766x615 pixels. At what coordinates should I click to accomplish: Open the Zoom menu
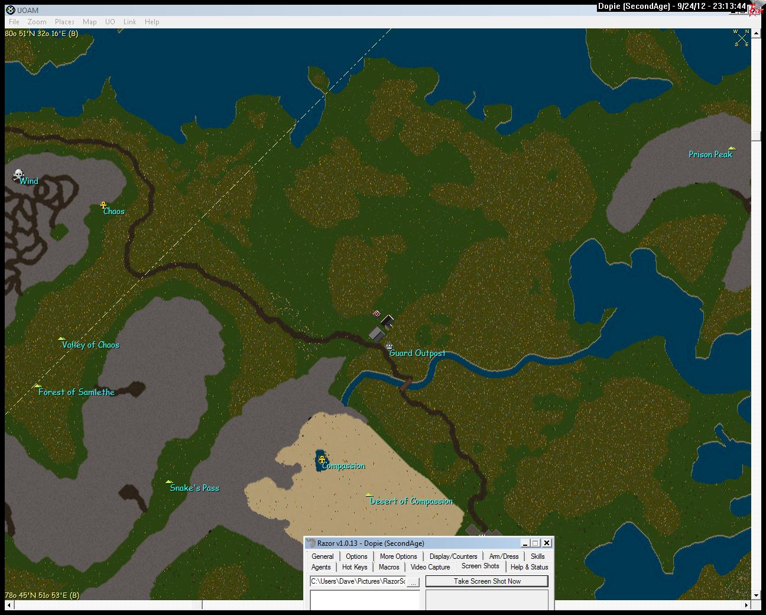37,22
